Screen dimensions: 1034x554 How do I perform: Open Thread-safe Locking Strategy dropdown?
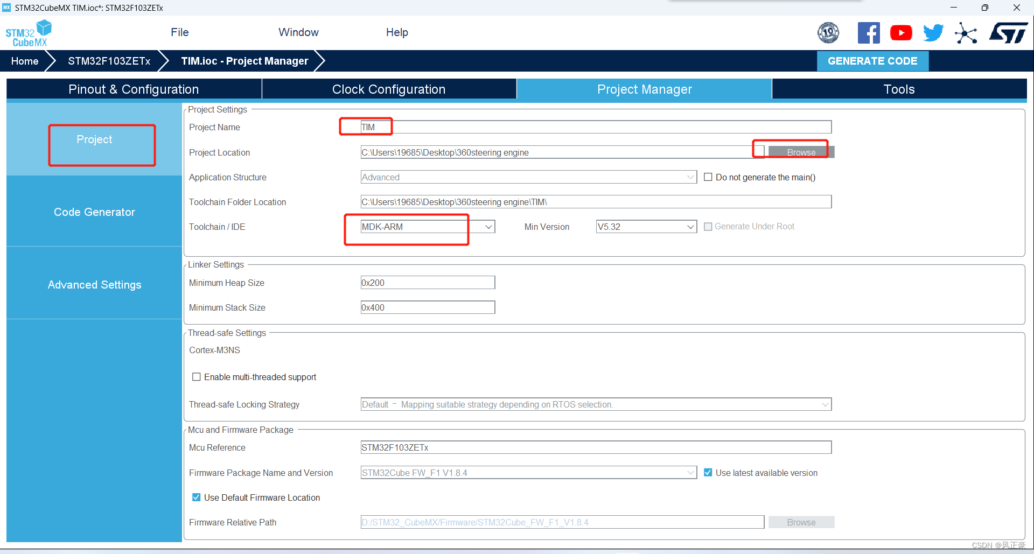[x=596, y=404]
